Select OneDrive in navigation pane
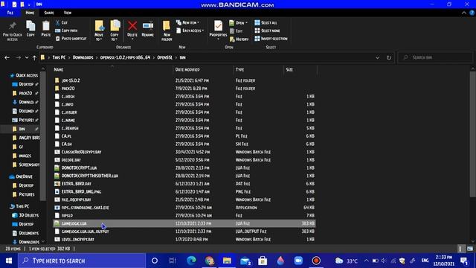The height and width of the screenshot is (268, 476). tap(22, 176)
